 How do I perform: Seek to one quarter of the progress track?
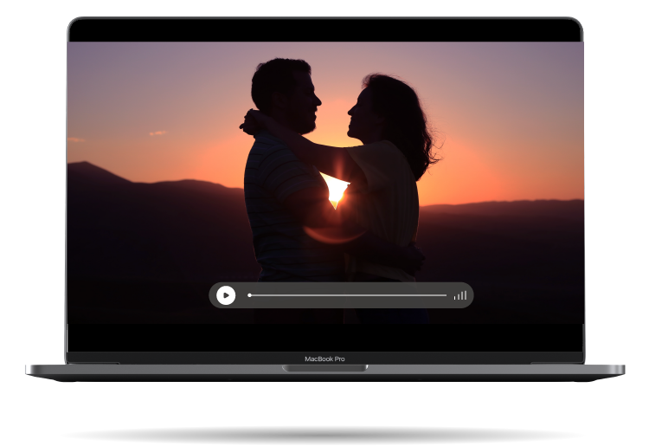coord(299,295)
